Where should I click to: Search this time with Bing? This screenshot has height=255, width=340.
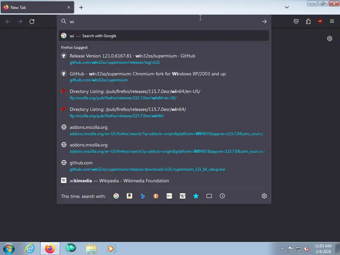[143, 196]
